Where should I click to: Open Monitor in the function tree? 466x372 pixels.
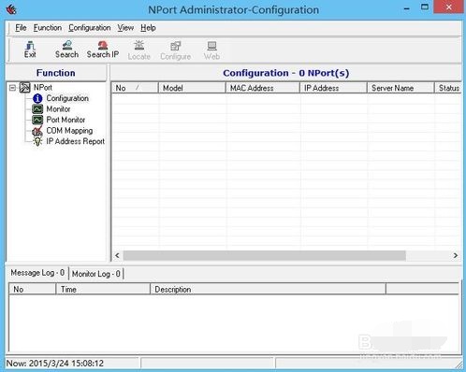pos(58,109)
